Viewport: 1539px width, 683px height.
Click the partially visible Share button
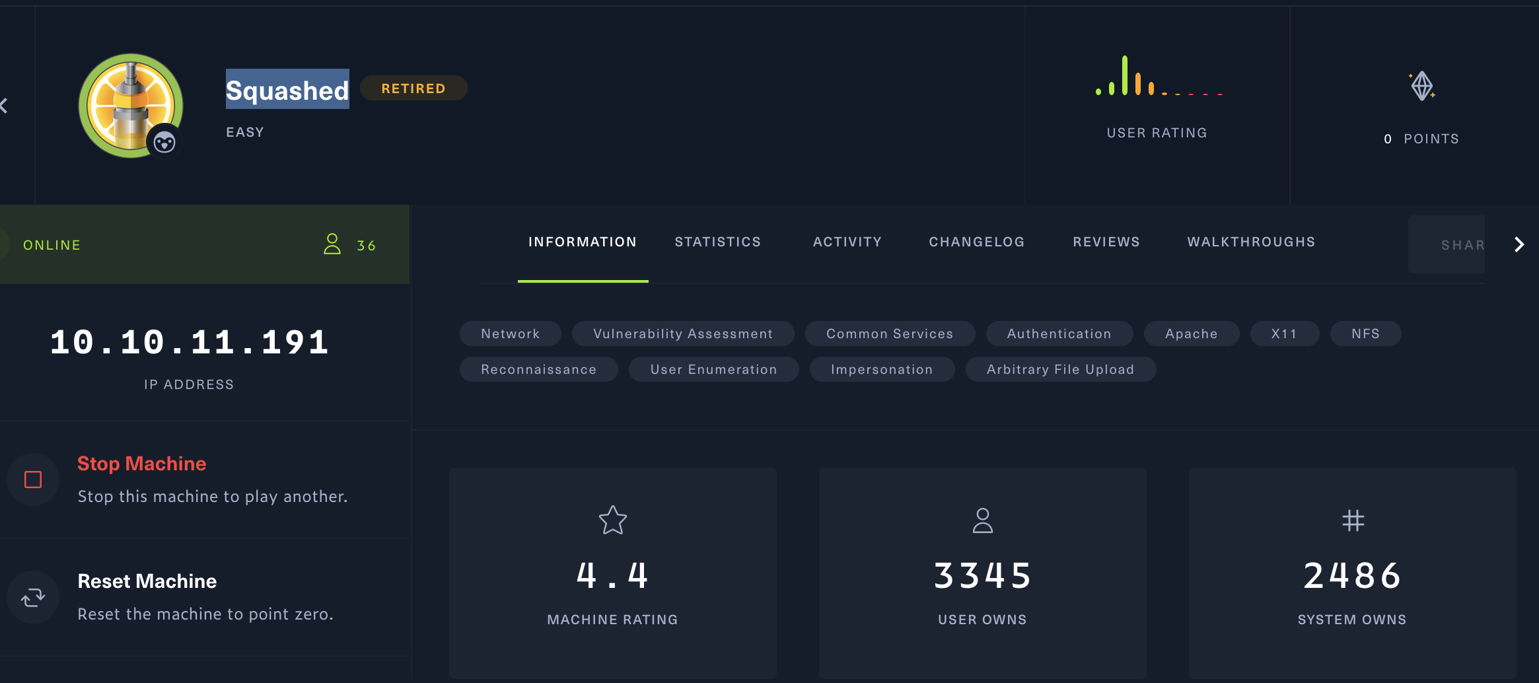tap(1447, 244)
